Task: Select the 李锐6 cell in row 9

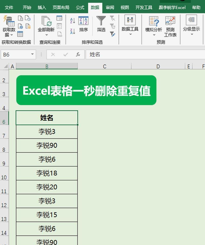Action: point(47,159)
